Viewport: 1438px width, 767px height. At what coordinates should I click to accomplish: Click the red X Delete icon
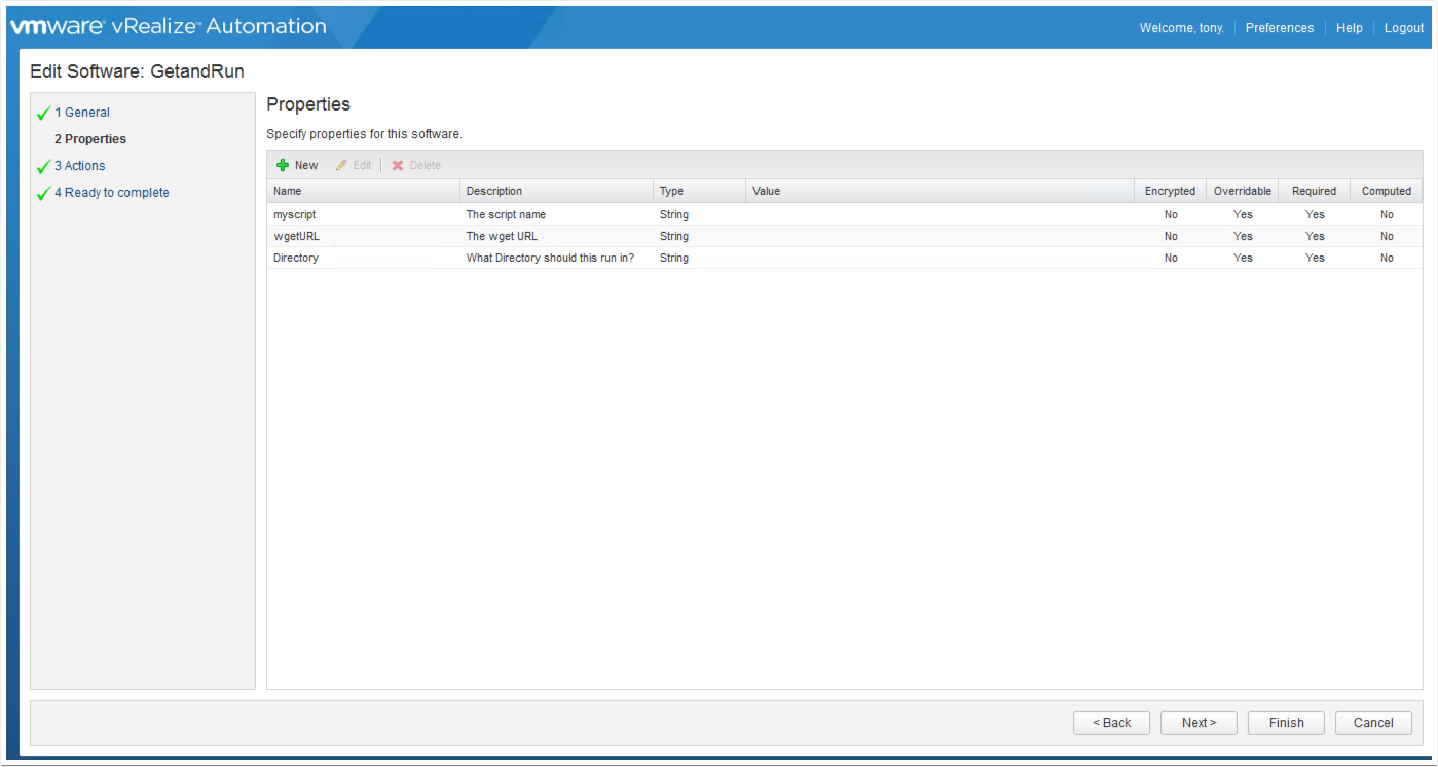pos(397,165)
